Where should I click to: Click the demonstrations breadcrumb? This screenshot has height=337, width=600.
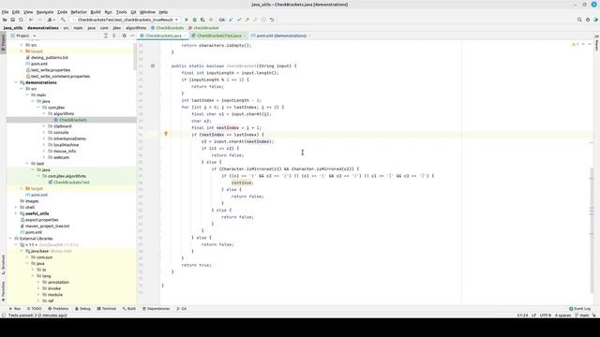click(43, 28)
